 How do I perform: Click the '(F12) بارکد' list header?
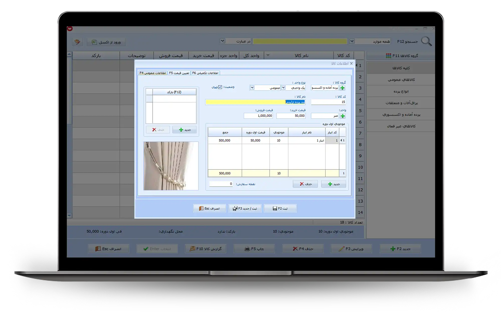click(x=174, y=92)
